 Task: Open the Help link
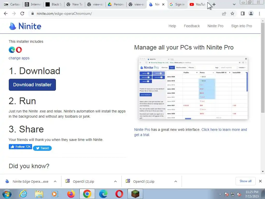coord(172,26)
